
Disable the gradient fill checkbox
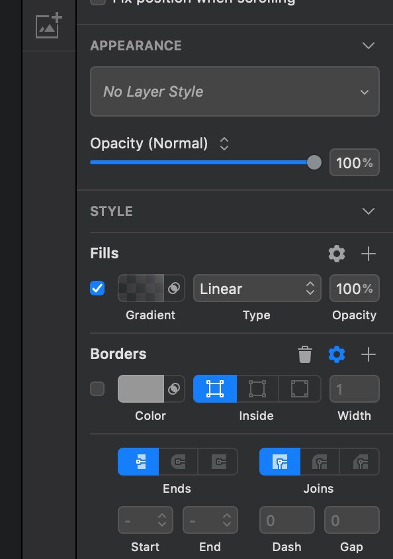point(97,288)
